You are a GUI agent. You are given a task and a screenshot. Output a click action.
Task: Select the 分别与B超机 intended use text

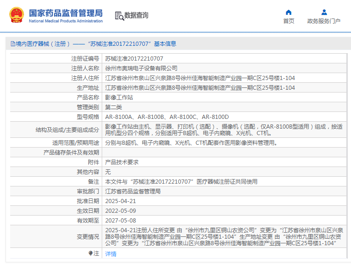191,142
